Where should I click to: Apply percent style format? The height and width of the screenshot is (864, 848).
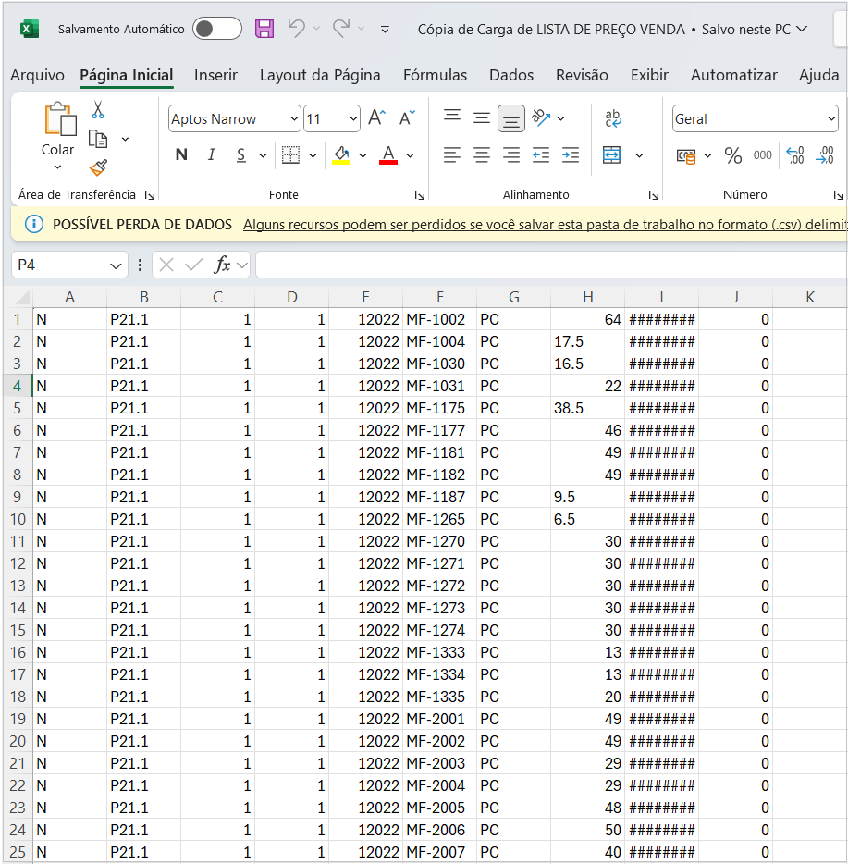point(733,155)
